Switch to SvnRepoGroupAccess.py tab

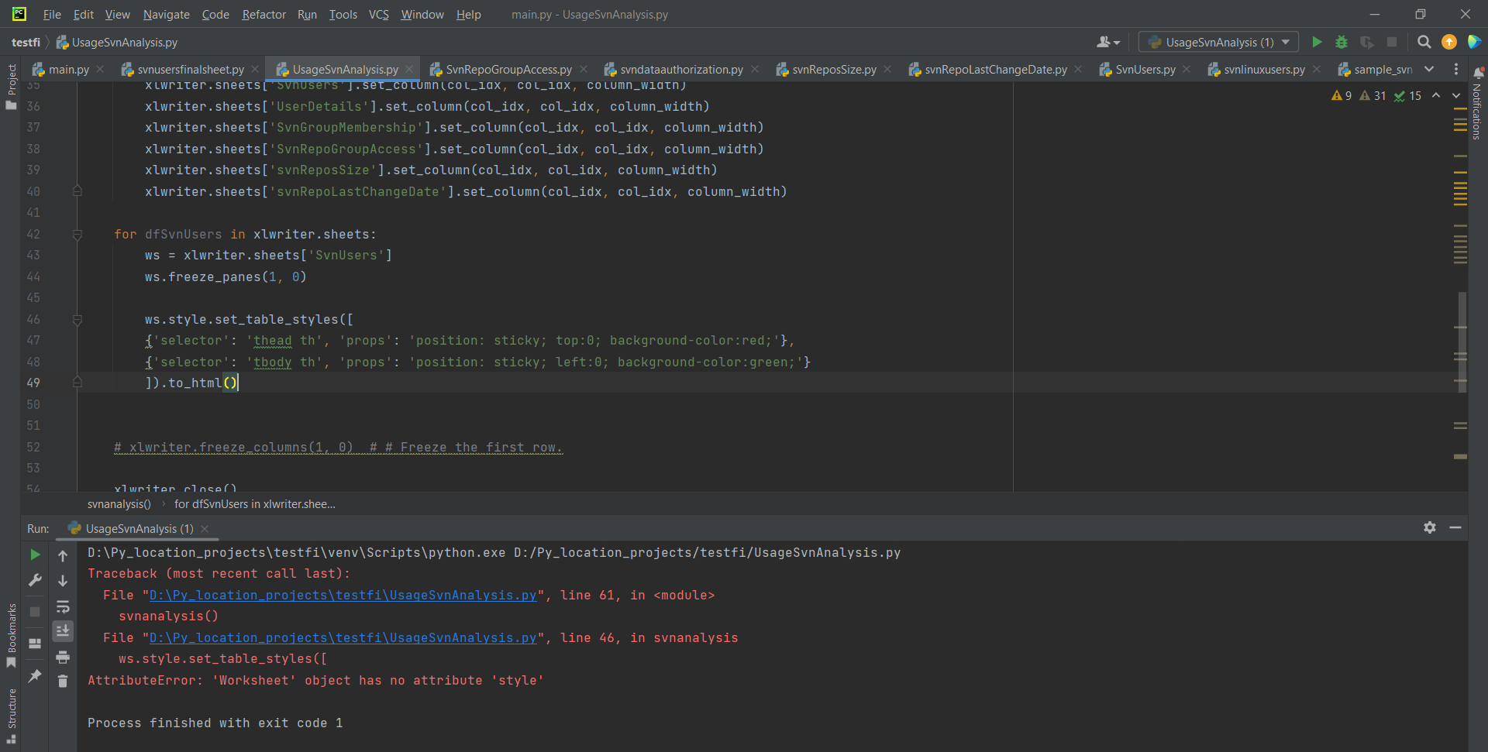tap(508, 69)
